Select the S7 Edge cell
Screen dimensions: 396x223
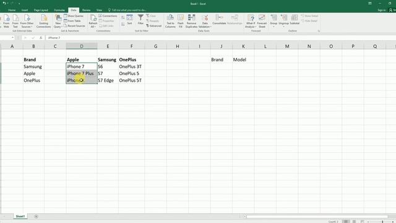(108, 81)
